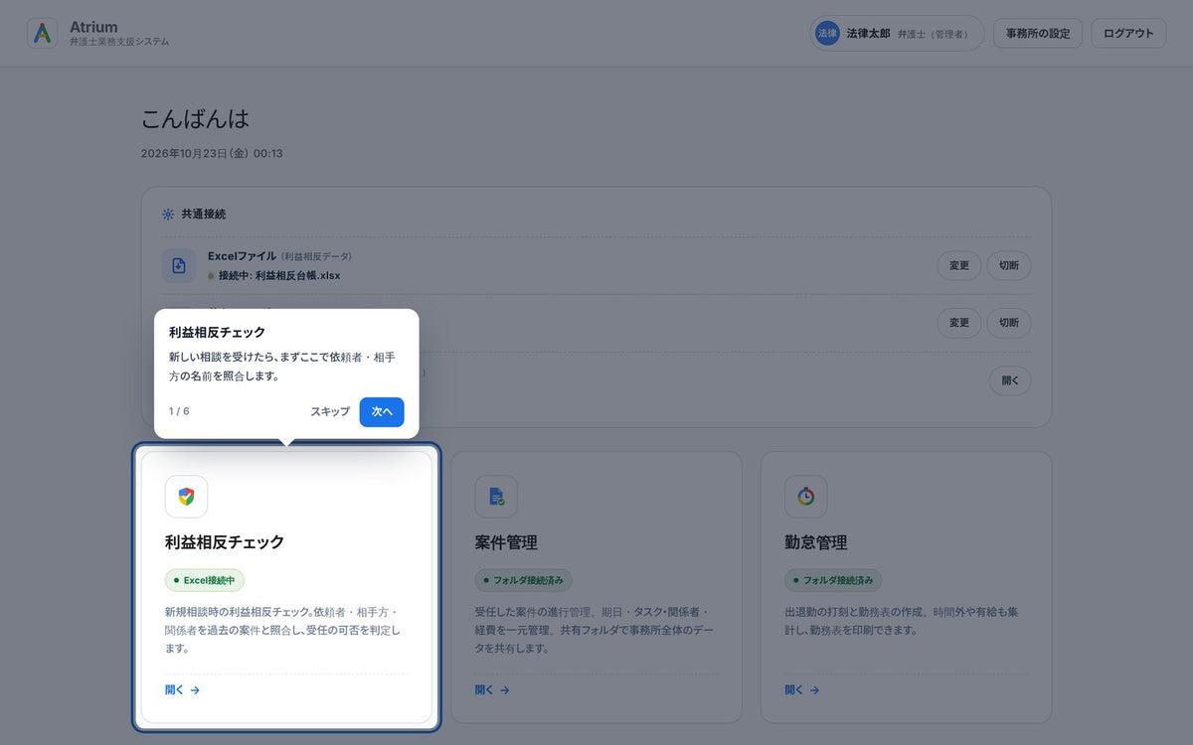Click 切断 in the Excelファイル row
The width and height of the screenshot is (1193, 745).
[x=1009, y=265]
